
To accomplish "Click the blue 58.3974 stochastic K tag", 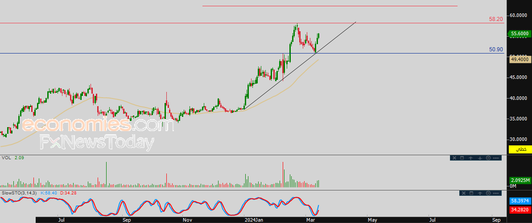I will [520, 201].
